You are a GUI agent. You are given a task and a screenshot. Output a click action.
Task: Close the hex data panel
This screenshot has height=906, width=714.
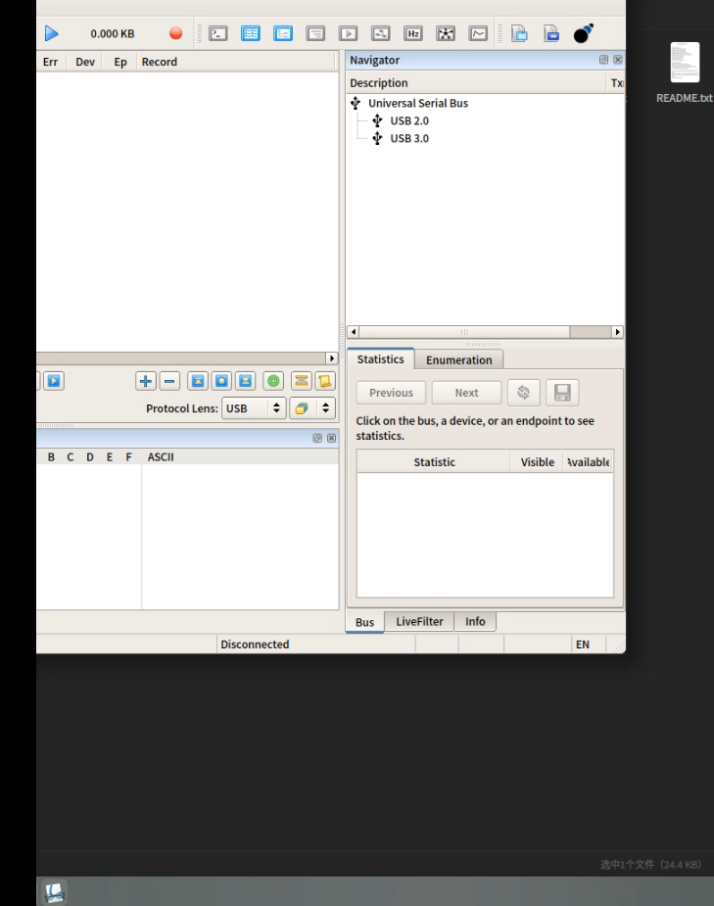tap(331, 438)
